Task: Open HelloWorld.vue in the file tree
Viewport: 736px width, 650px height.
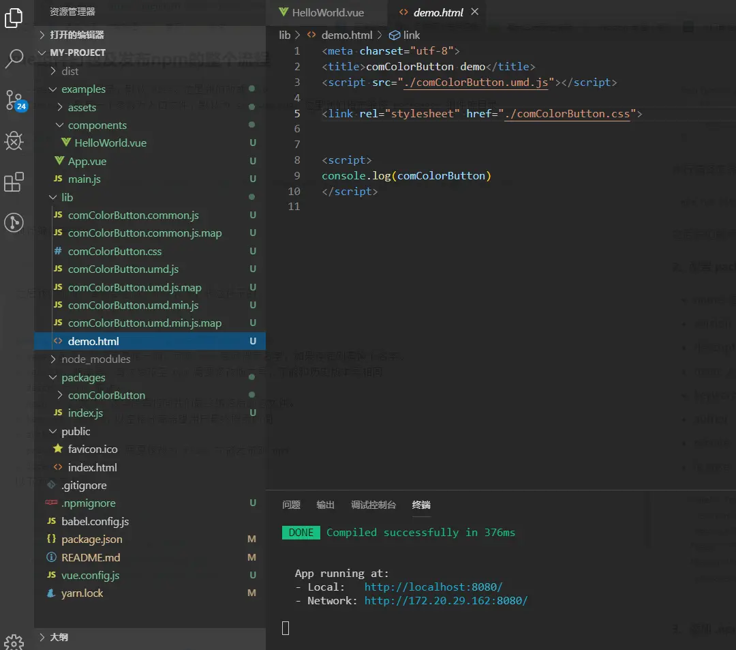Action: tap(150, 143)
